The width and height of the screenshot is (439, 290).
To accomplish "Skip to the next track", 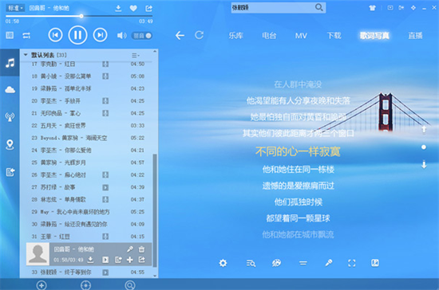I will tap(100, 35).
